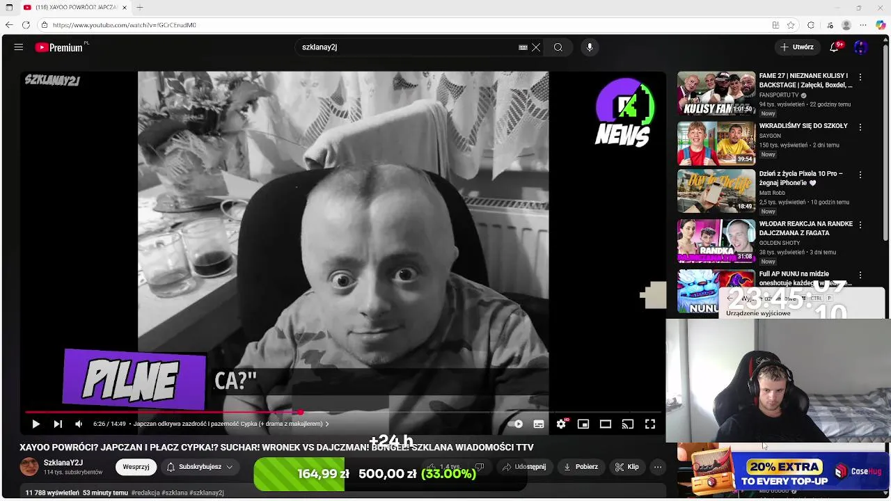Screen dimensions: 891x501
Task: Open options menu for 'WKRADLIŚMY SIĘ DO SZKOŁY'
Action: 860,127
